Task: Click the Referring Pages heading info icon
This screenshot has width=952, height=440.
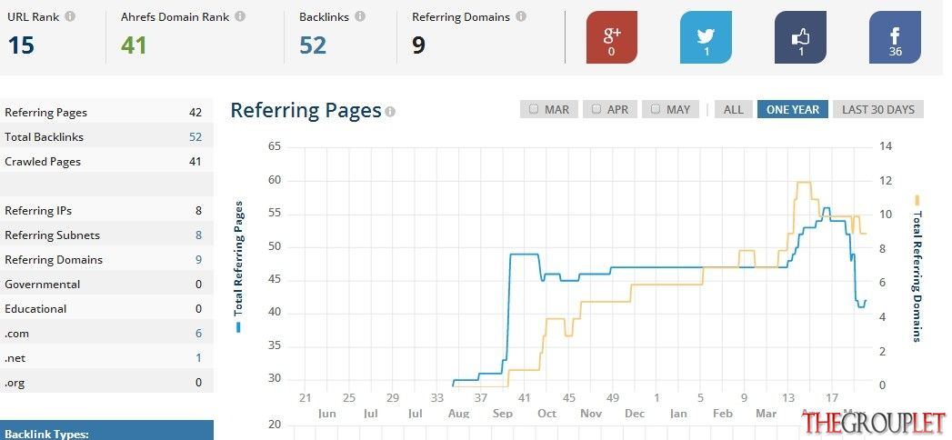Action: [390, 112]
